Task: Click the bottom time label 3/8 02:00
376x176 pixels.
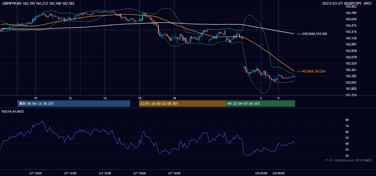Action: click(x=261, y=173)
